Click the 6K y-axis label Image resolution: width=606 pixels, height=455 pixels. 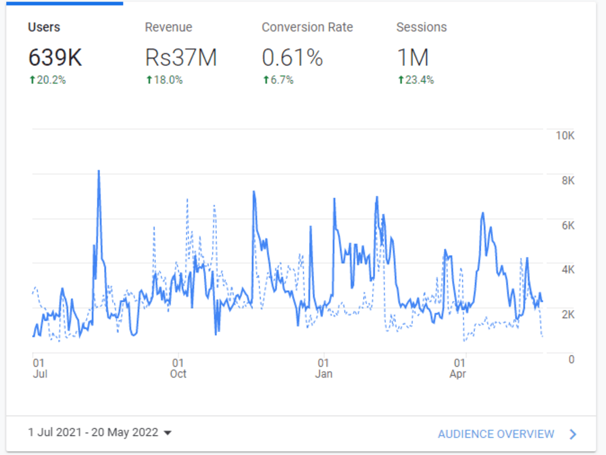point(568,225)
